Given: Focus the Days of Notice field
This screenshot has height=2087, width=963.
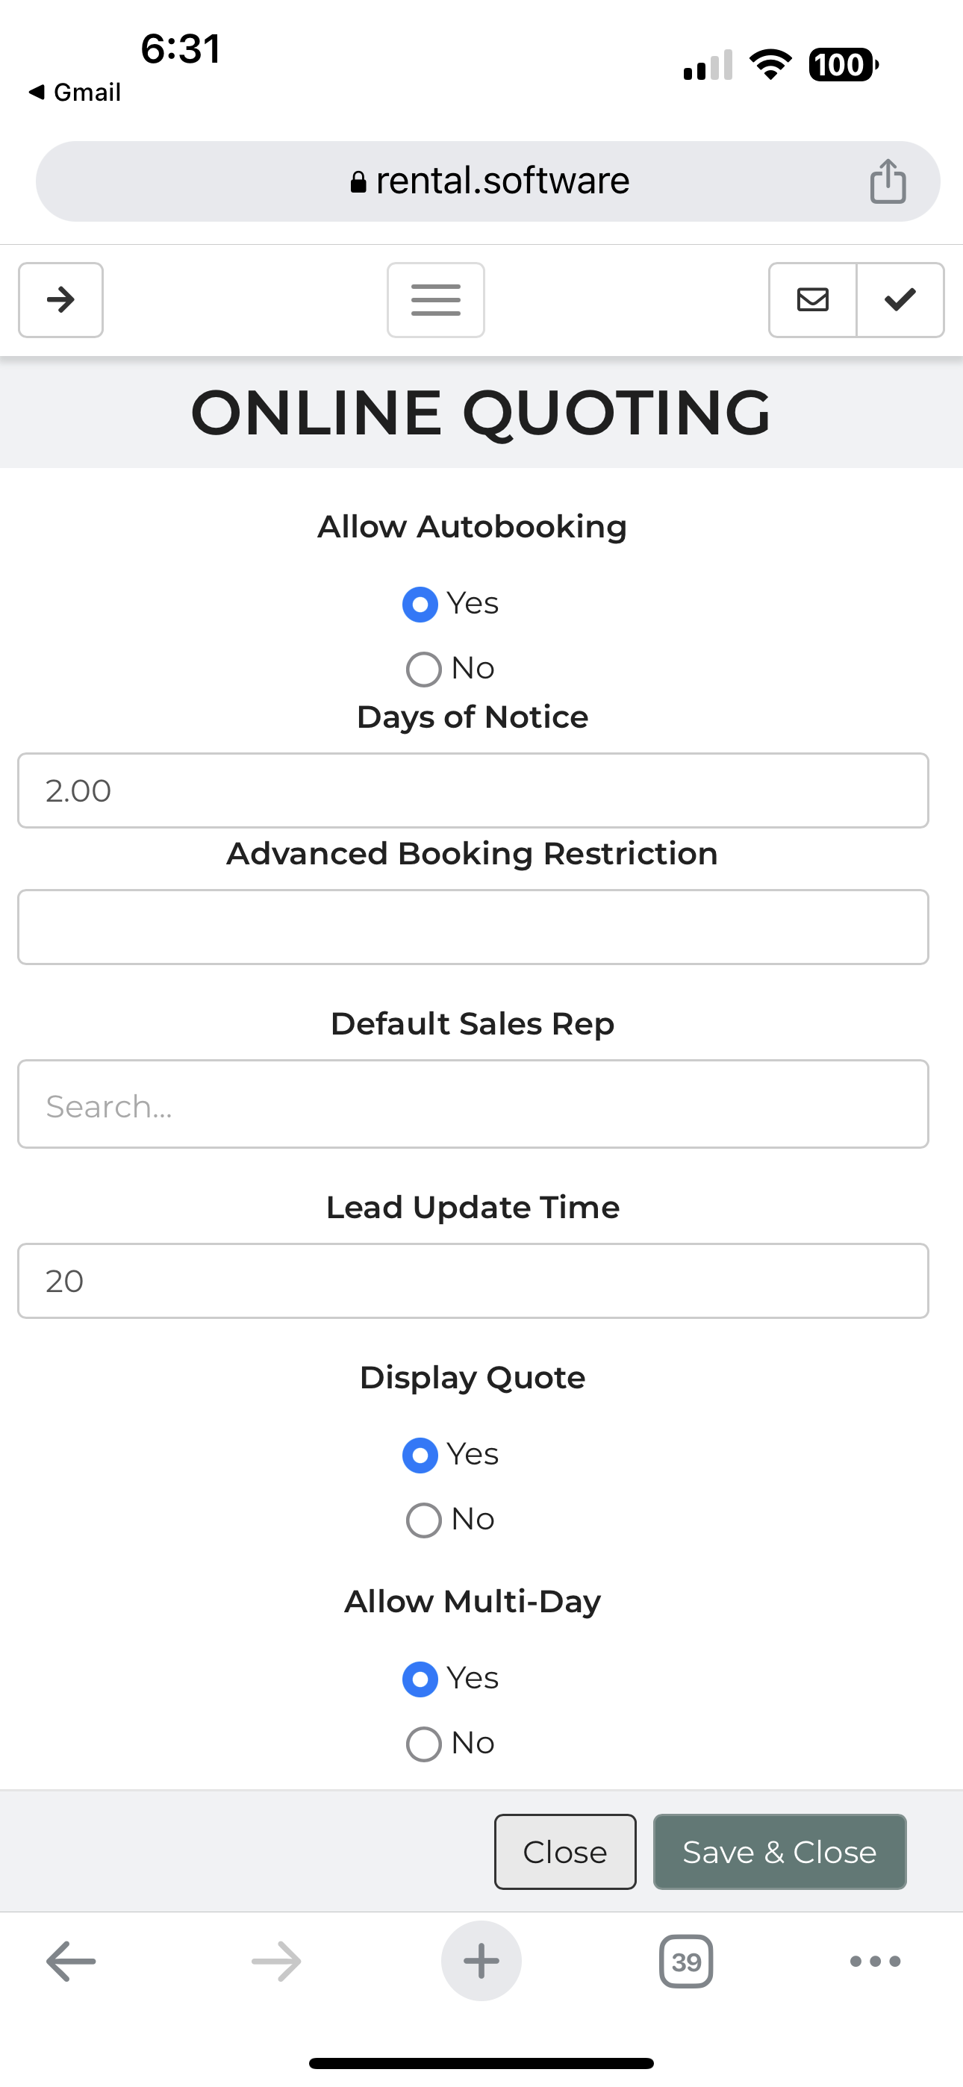Looking at the screenshot, I should [473, 790].
